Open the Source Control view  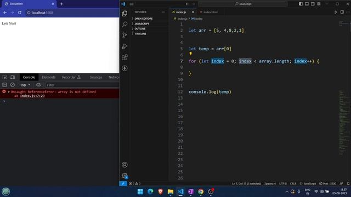pos(124,35)
